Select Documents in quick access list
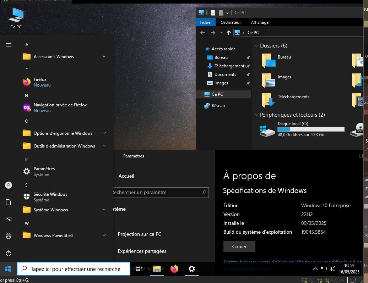This screenshot has width=368, height=283. click(225, 74)
